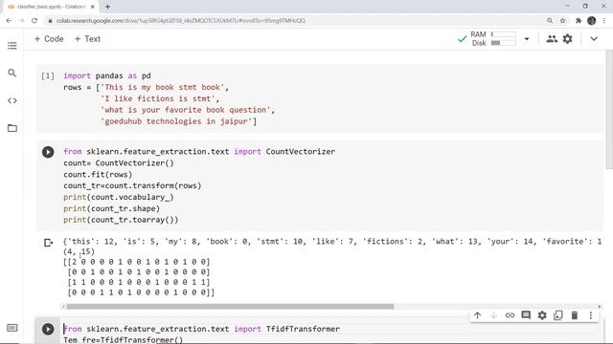Viewport: 613px width, 344px height.
Task: Close the classifier_basic.ipynb tab
Action: 93,7
